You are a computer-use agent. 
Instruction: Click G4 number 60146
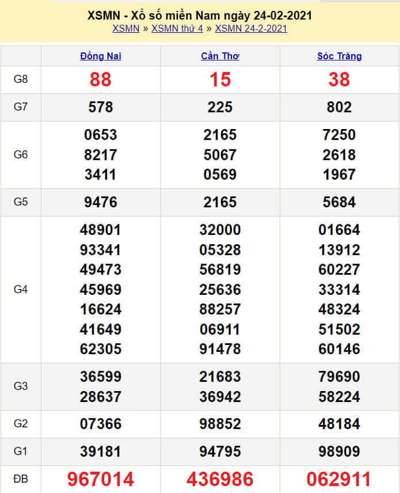coord(340,349)
